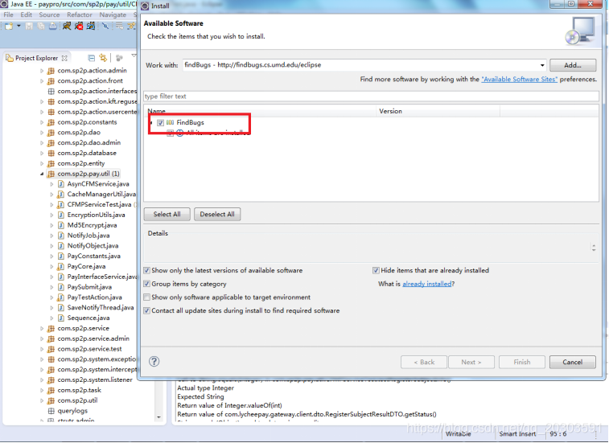
Task: Open the Source menu
Action: coord(49,14)
